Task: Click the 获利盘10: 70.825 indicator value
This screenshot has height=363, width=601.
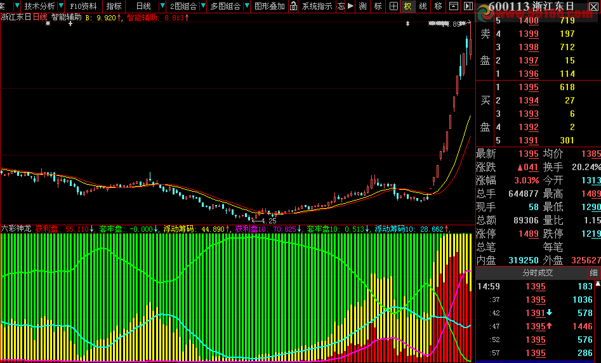Action: (x=268, y=229)
